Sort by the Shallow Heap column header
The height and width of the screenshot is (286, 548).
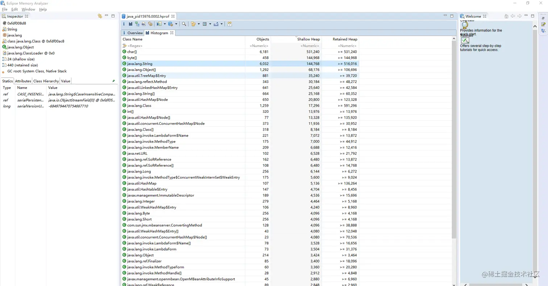296,39
